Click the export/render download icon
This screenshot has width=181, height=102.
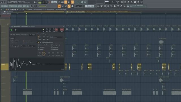[x=128, y=6]
